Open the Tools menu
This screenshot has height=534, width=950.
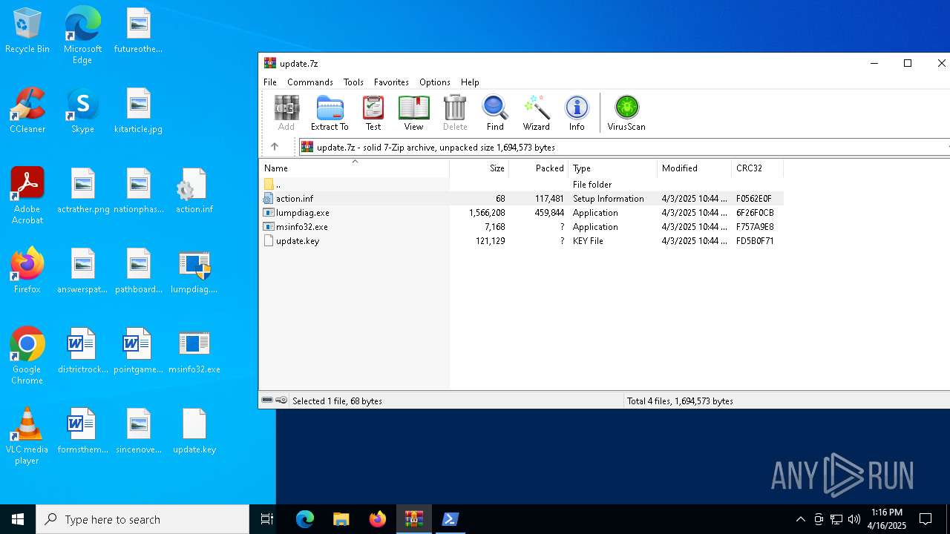pos(353,82)
